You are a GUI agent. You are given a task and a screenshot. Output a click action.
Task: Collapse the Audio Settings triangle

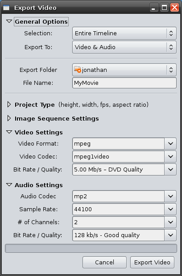point(9,185)
